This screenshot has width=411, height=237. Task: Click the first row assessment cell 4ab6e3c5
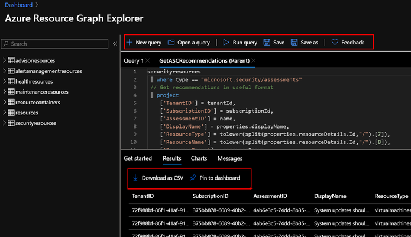point(281,210)
